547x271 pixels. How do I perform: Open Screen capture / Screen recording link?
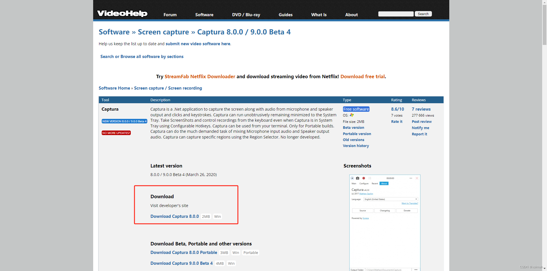coord(168,88)
